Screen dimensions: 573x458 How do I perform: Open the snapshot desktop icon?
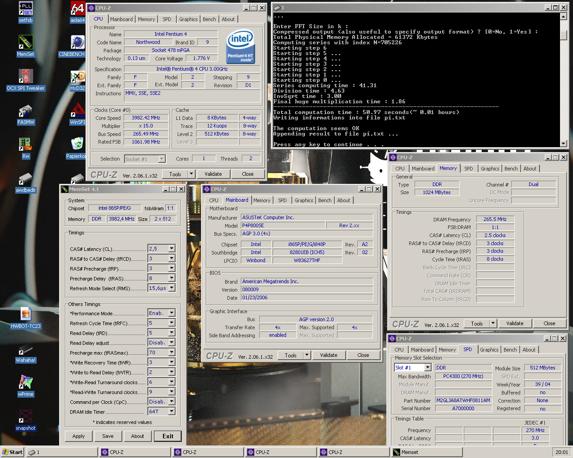click(26, 420)
